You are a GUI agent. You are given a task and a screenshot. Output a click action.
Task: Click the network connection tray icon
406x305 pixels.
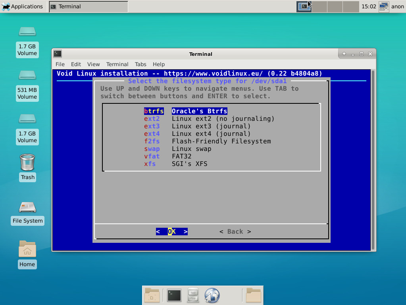[383, 6]
